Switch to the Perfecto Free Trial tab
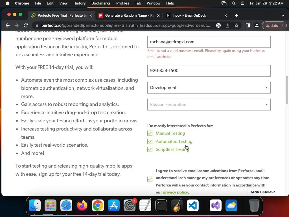The image size is (289, 217). pyautogui.click(x=62, y=16)
